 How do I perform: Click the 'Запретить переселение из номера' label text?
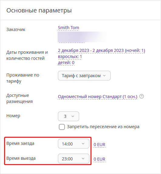(x=103, y=127)
